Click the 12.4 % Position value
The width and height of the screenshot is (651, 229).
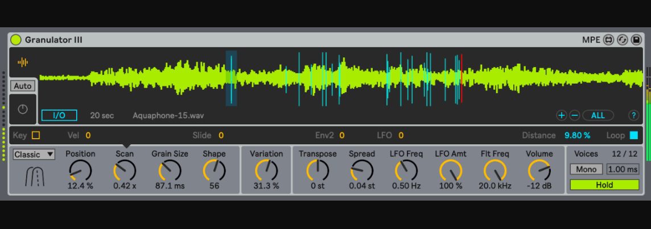tap(80, 186)
